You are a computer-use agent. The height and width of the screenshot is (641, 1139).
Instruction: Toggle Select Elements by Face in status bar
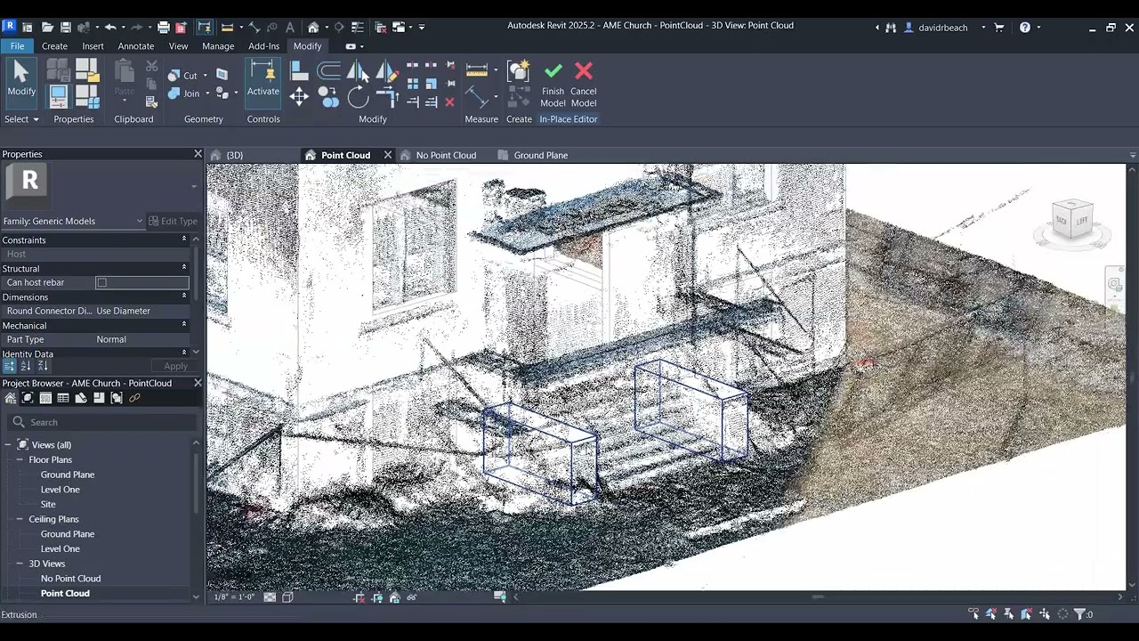click(1026, 614)
